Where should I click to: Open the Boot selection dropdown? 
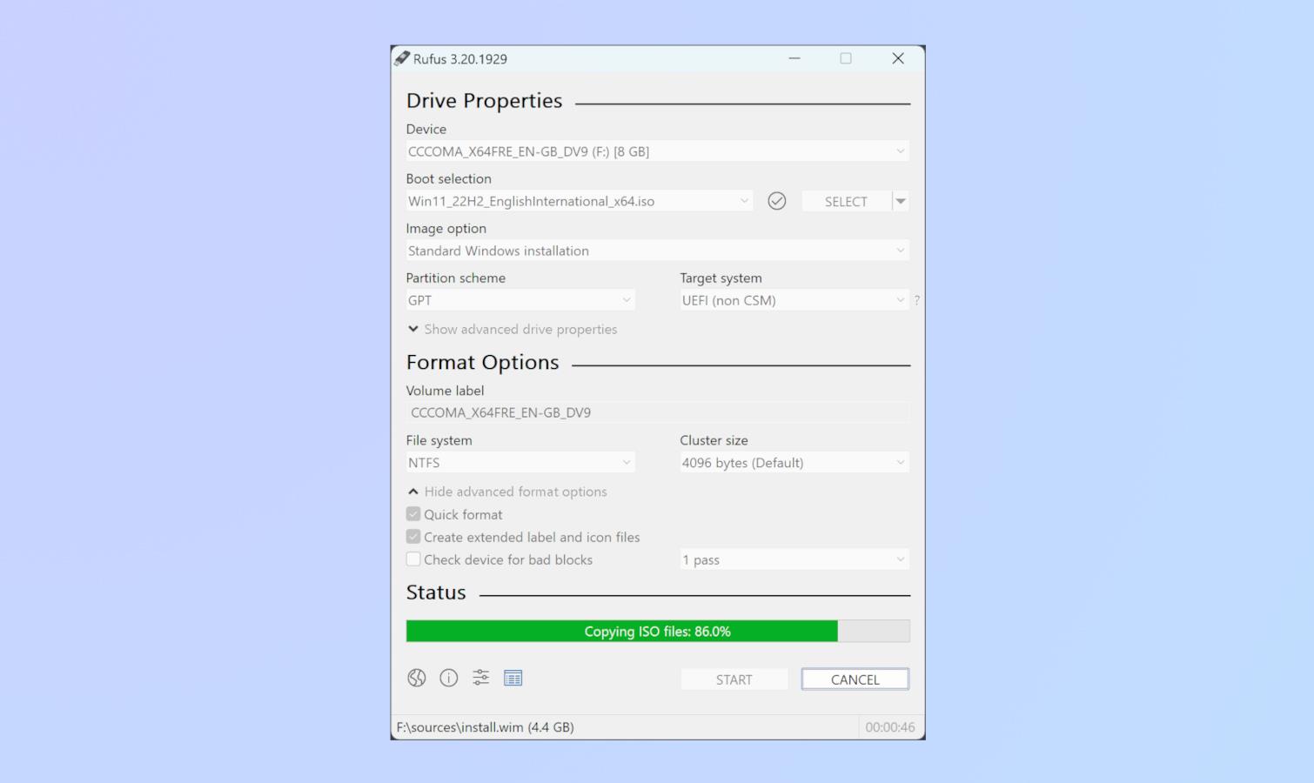coord(580,201)
